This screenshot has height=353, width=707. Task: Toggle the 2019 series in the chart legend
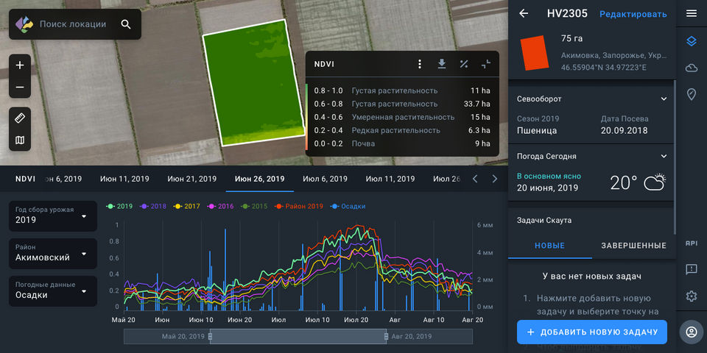(x=119, y=206)
